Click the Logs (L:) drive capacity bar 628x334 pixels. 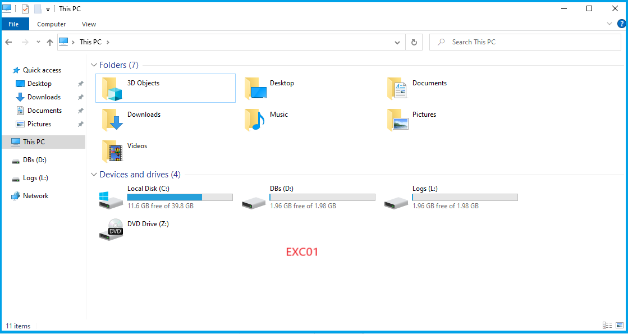pyautogui.click(x=465, y=198)
